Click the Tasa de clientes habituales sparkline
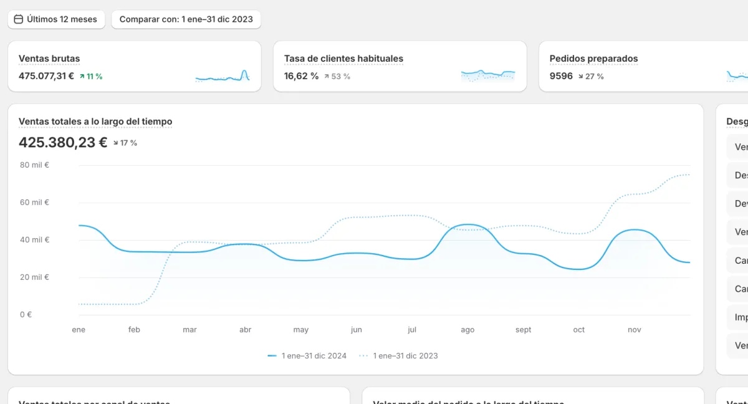Screen dimensions: 748x404 [x=488, y=76]
